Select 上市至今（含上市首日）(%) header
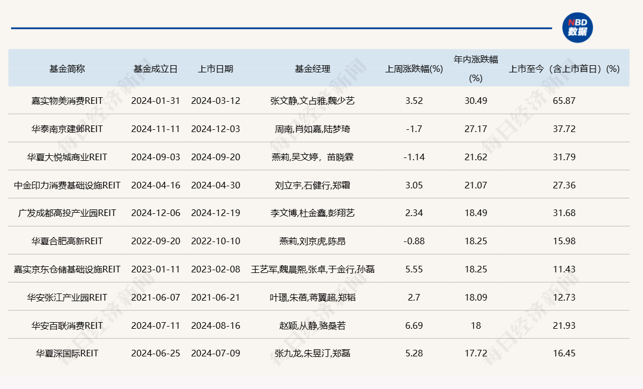The height and width of the screenshot is (389, 643). (564, 69)
